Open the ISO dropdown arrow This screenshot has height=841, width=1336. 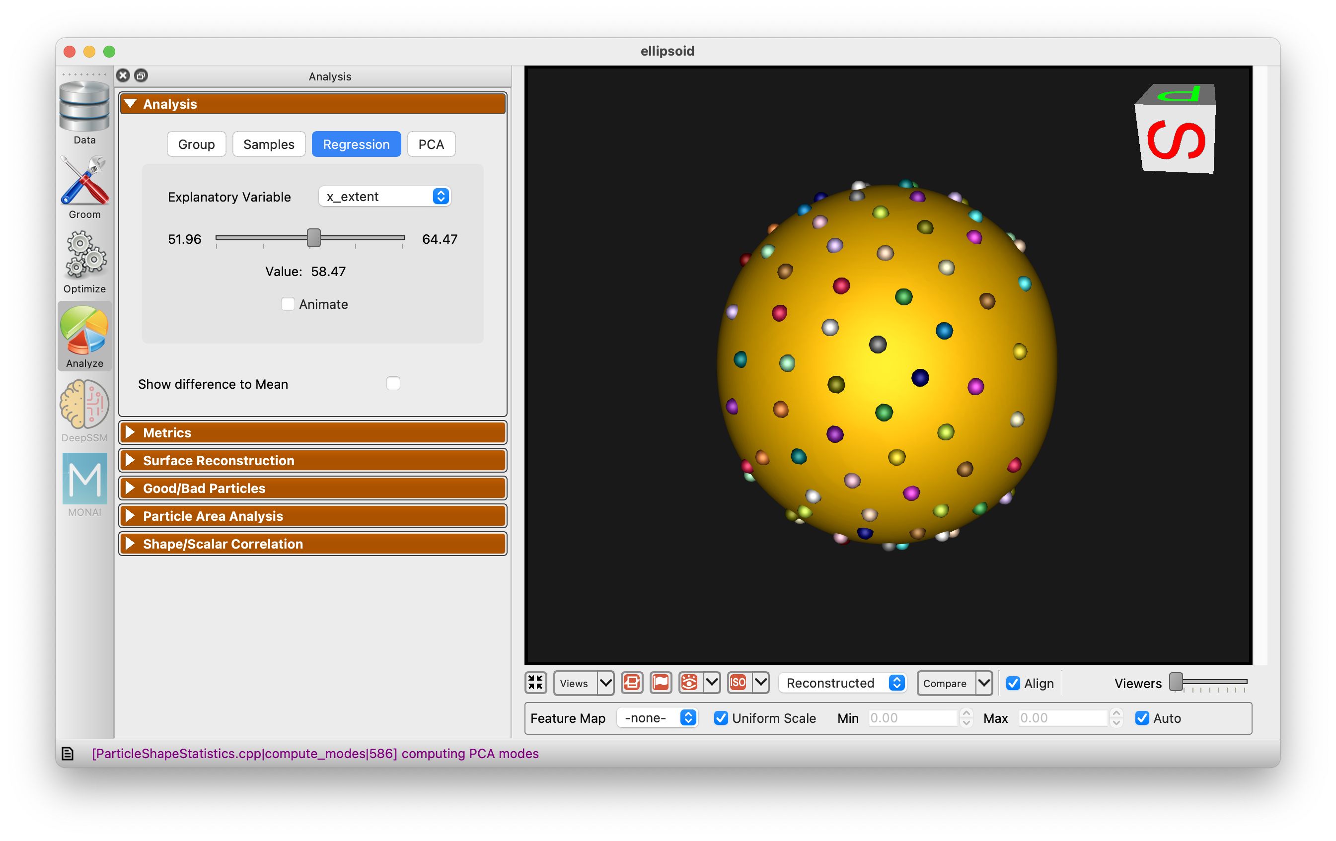(761, 683)
